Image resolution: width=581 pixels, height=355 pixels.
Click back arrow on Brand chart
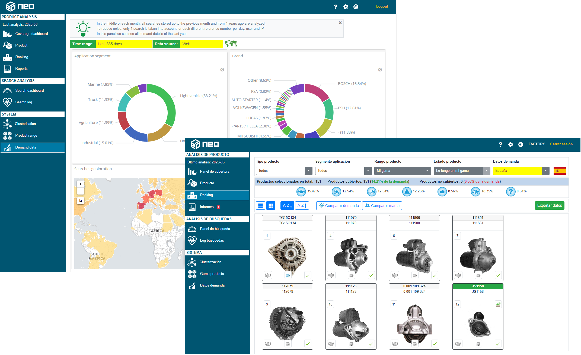click(380, 70)
